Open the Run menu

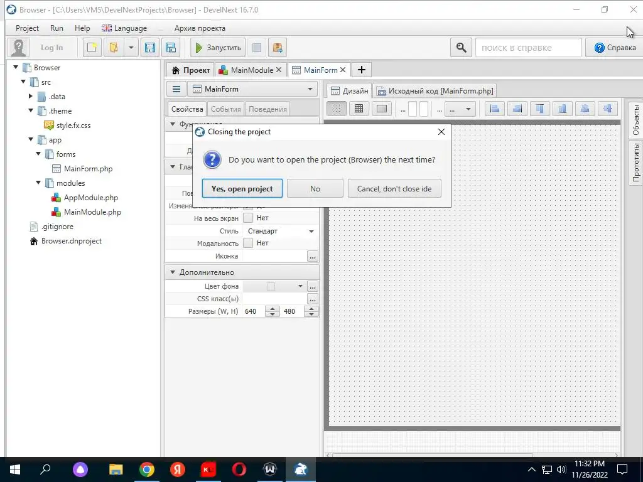point(57,28)
